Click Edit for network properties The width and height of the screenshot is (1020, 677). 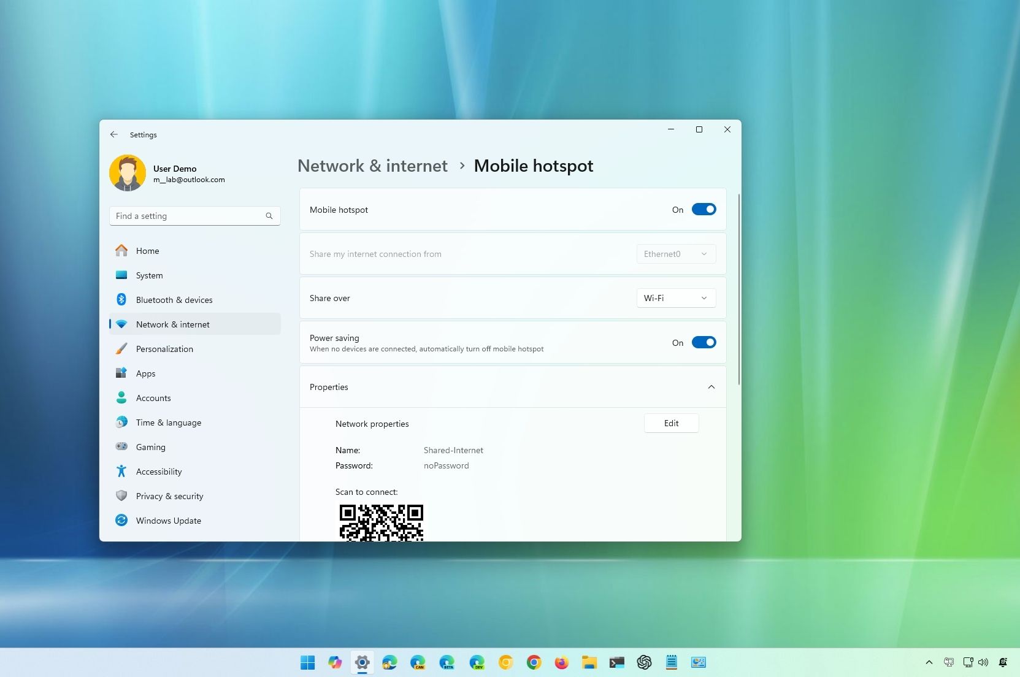(671, 423)
